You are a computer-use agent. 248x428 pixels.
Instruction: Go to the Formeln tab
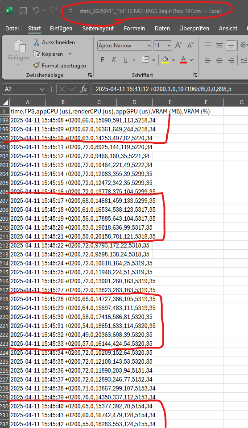coord(134,29)
